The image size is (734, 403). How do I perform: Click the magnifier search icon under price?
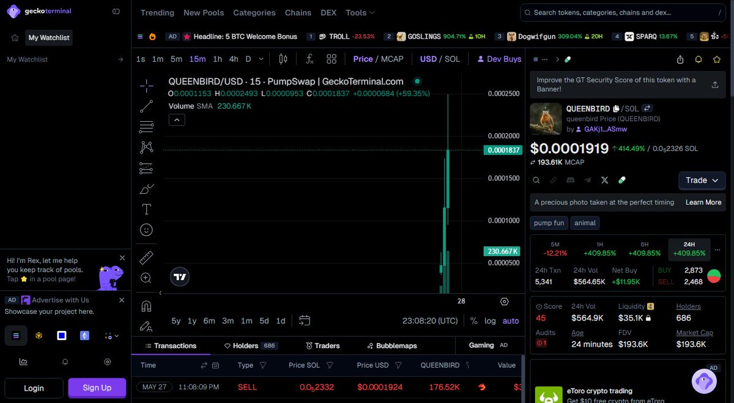click(536, 180)
